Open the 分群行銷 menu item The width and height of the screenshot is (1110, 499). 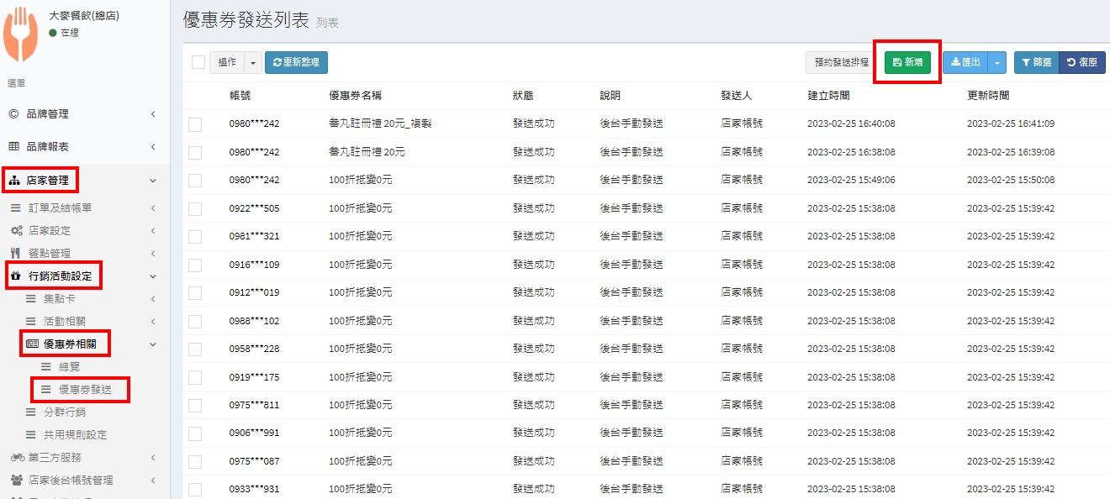pyautogui.click(x=64, y=412)
